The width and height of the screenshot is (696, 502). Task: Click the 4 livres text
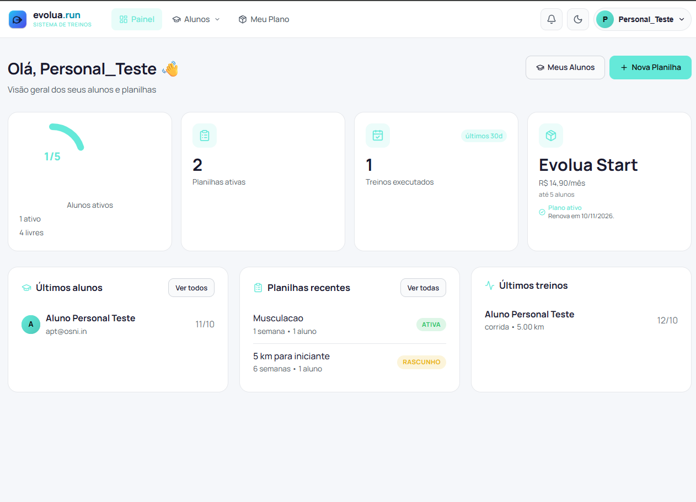pos(31,233)
